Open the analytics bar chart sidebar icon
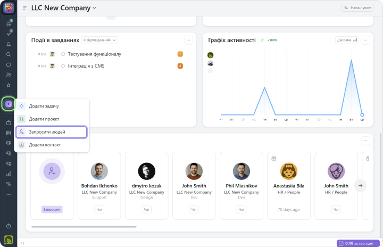Screen dimensions: 383x247 click(x=9, y=174)
